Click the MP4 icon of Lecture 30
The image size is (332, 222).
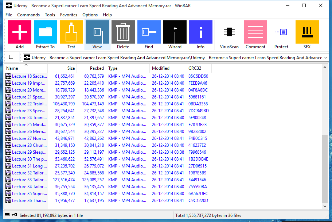tap(8, 159)
